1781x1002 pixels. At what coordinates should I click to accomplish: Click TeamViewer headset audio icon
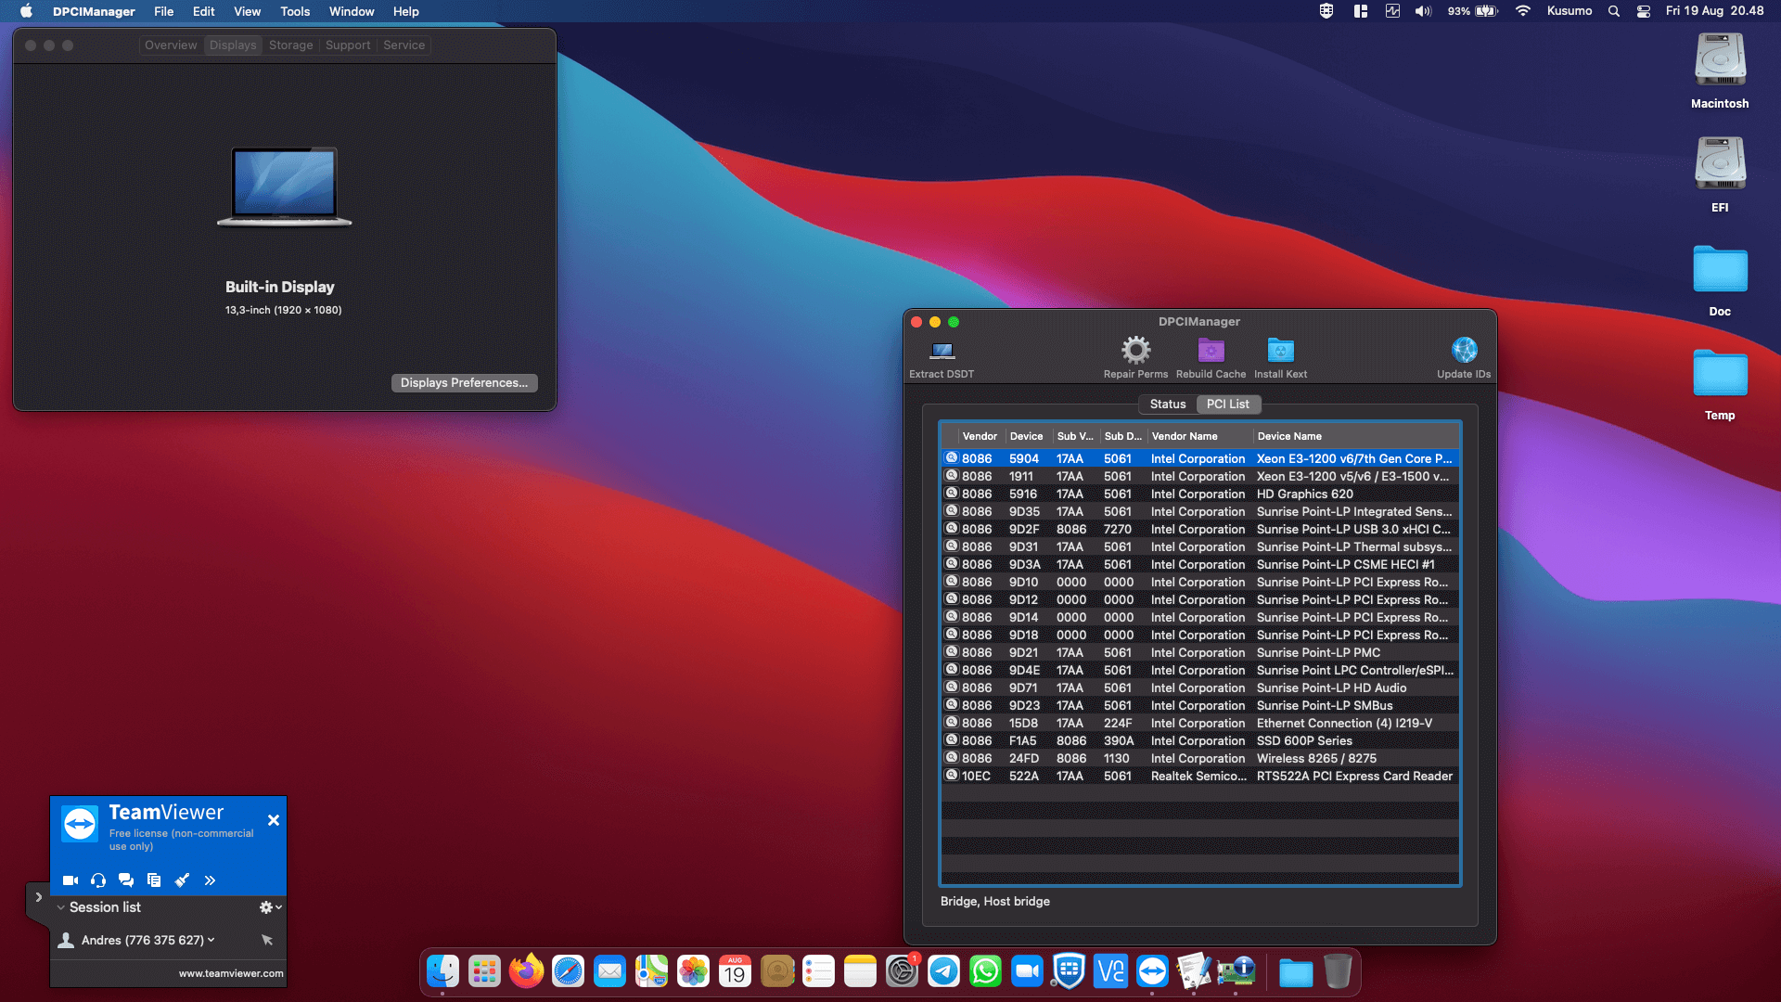[98, 880]
